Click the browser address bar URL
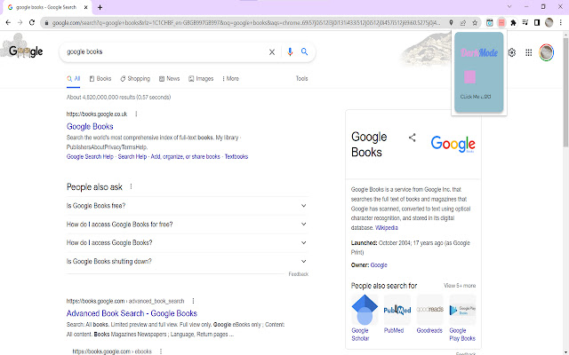The image size is (569, 355). point(245,23)
